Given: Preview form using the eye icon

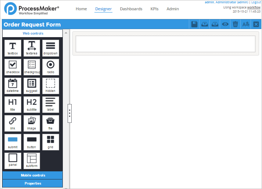Looking at the screenshot, I should [x=225, y=24].
